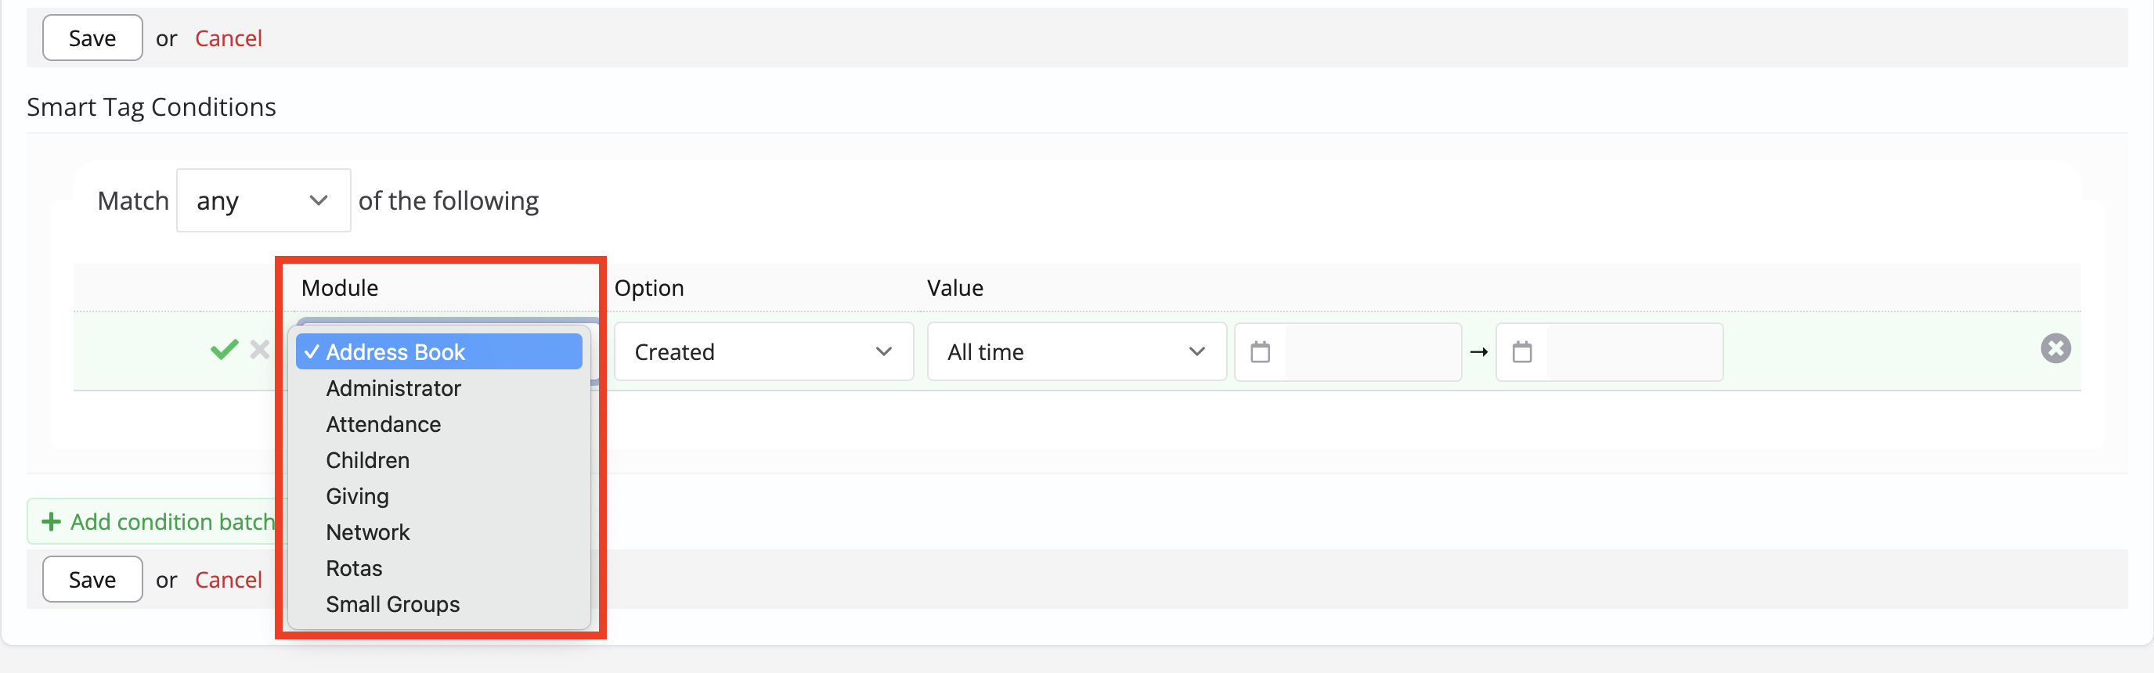The height and width of the screenshot is (673, 2154).
Task: Click the bottom Cancel link
Action: coord(229,579)
